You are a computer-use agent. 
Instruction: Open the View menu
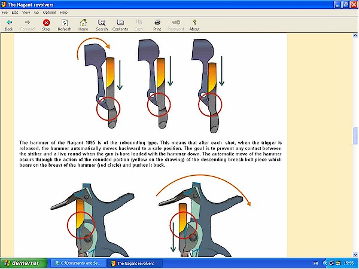point(26,13)
